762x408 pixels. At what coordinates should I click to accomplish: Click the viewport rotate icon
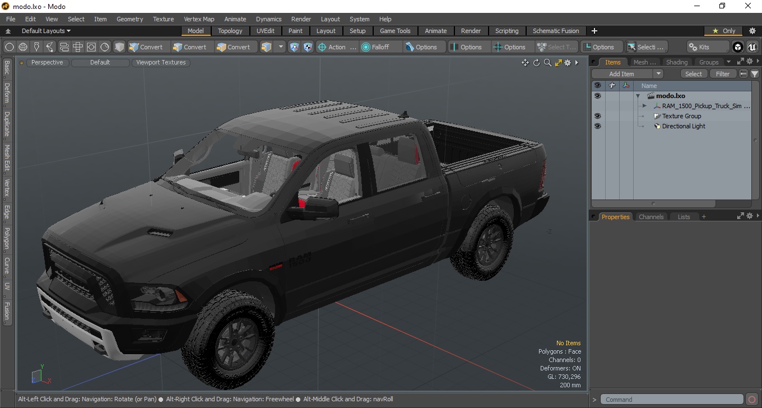point(536,63)
